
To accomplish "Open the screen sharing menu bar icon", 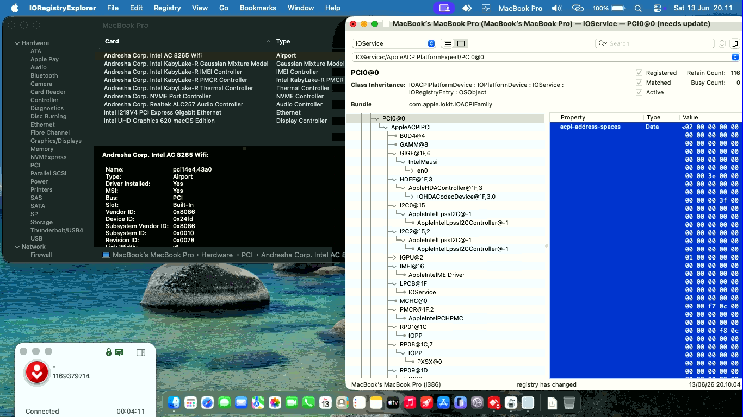I will coord(444,8).
